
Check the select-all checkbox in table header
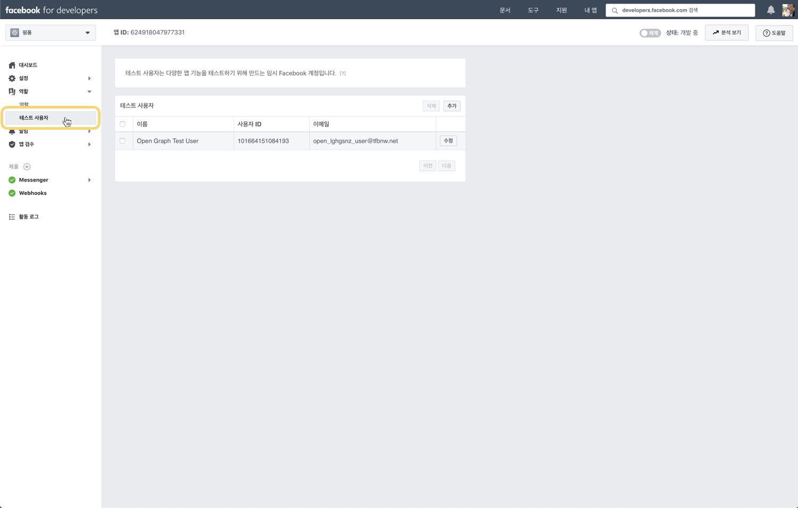[x=122, y=124]
